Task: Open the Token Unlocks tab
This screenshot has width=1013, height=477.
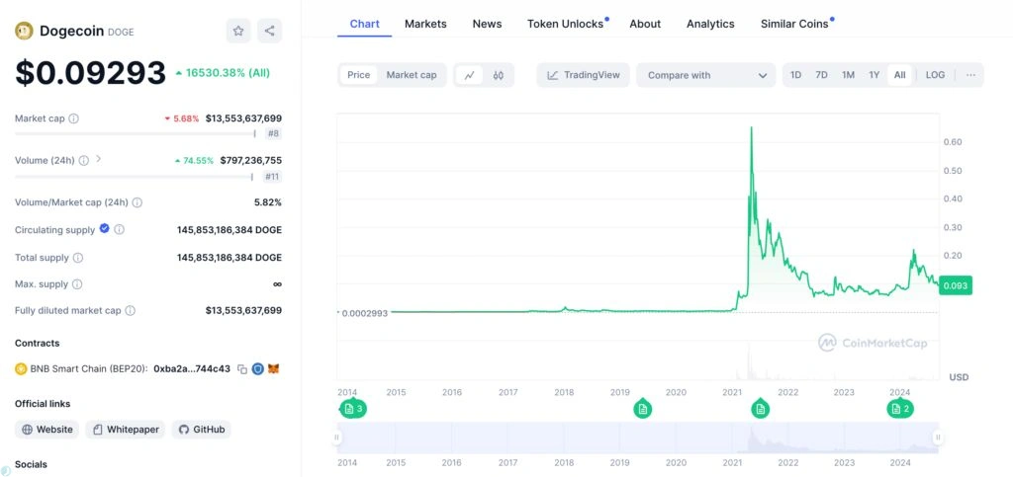Action: 565,24
